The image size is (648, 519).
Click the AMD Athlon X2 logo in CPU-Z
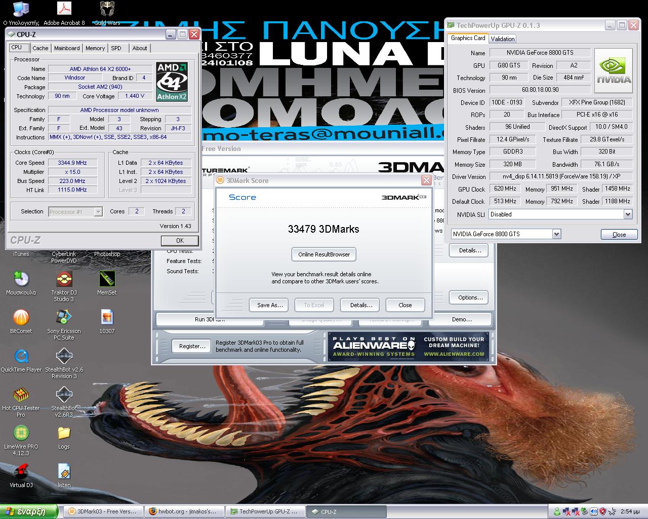click(172, 82)
